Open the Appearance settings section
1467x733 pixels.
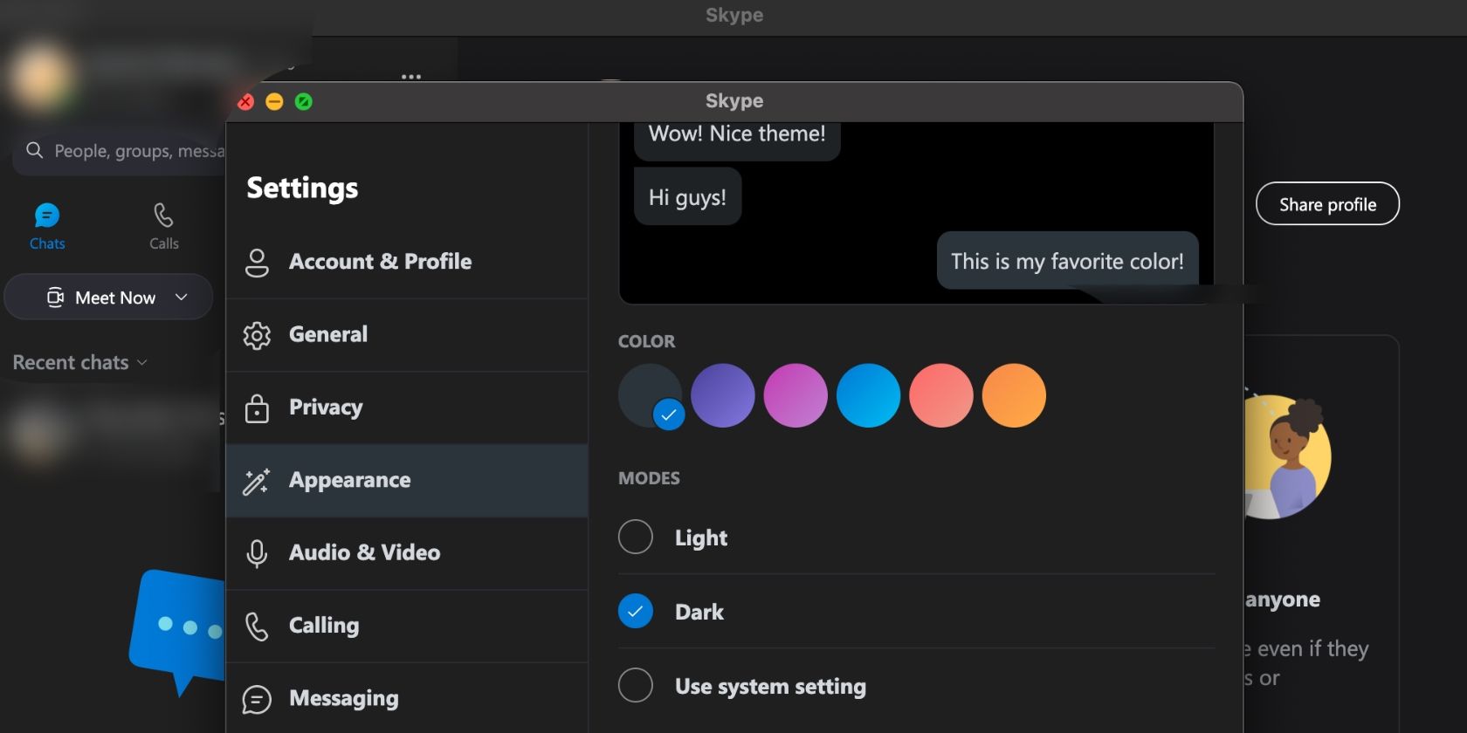click(349, 481)
